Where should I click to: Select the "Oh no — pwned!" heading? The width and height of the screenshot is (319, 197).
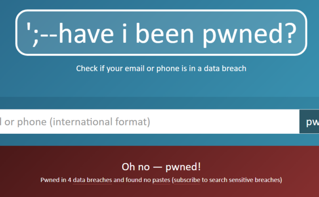point(161,167)
